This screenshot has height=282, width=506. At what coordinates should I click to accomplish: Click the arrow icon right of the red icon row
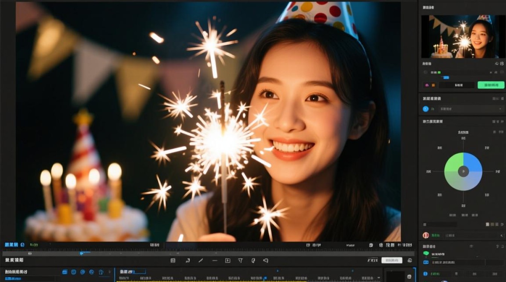coord(502,235)
